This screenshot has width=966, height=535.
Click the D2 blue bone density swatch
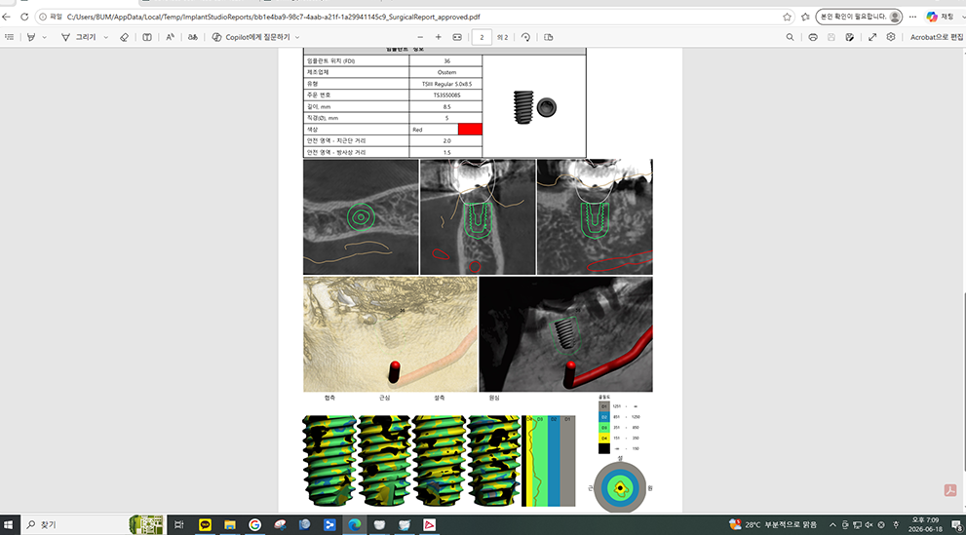click(603, 417)
